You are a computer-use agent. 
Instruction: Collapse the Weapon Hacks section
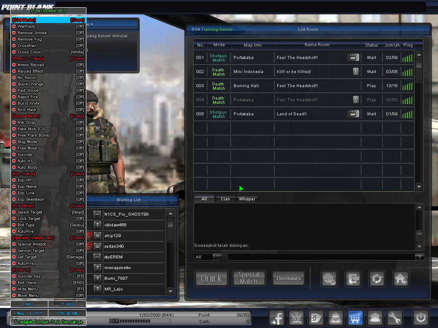coord(77,59)
